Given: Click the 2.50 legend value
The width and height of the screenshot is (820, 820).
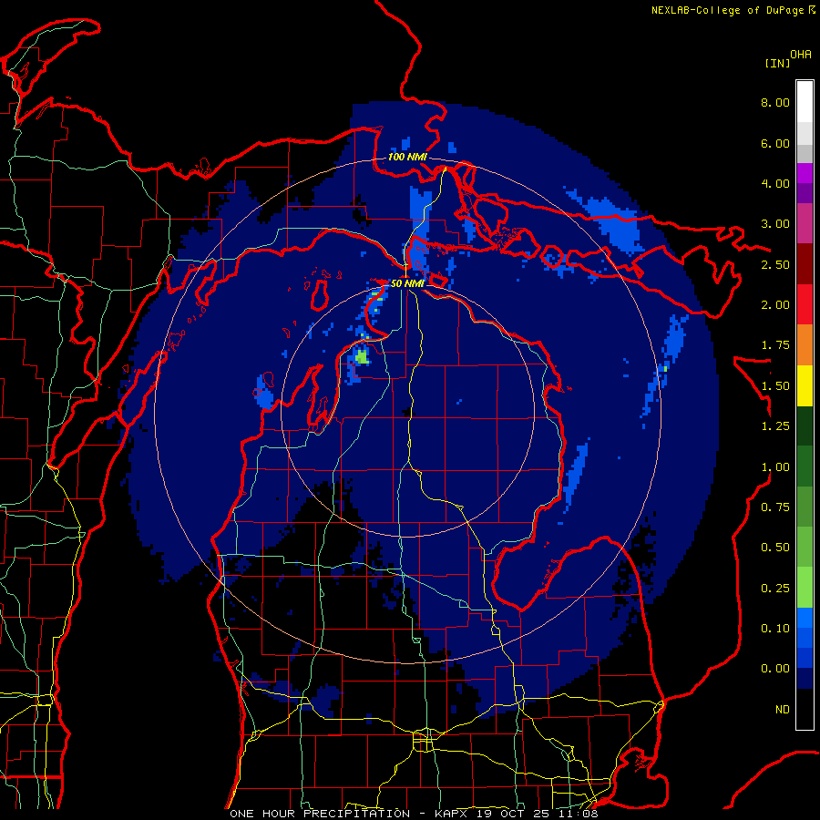Looking at the screenshot, I should tap(775, 264).
